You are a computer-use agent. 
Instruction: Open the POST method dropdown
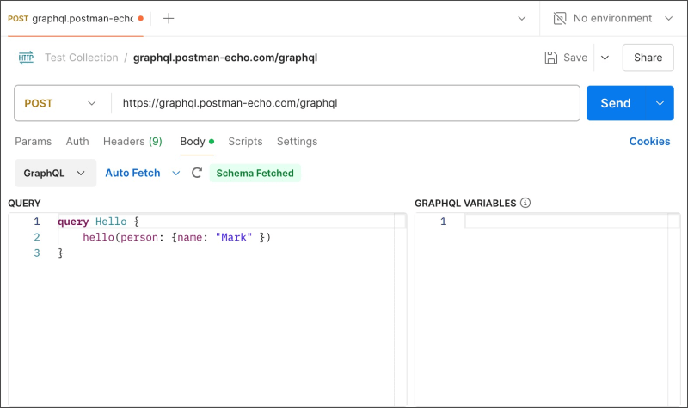click(x=60, y=103)
